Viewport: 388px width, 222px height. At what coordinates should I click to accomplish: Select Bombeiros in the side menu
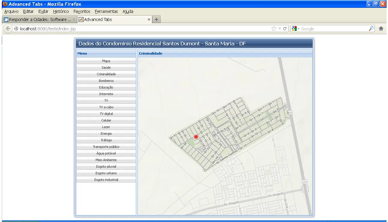(x=106, y=81)
